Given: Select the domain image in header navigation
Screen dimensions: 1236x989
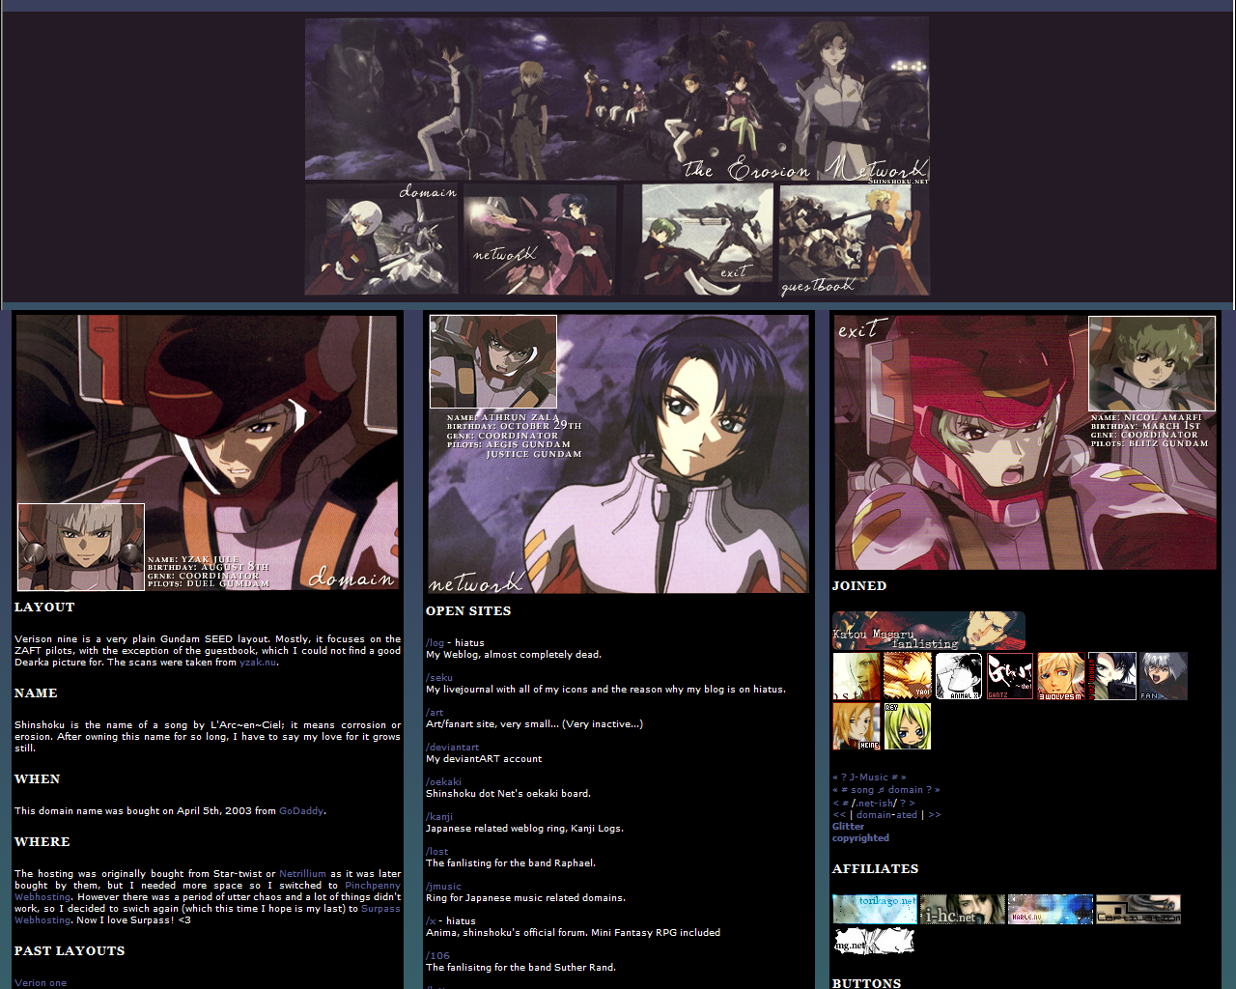Looking at the screenshot, I should tap(381, 240).
